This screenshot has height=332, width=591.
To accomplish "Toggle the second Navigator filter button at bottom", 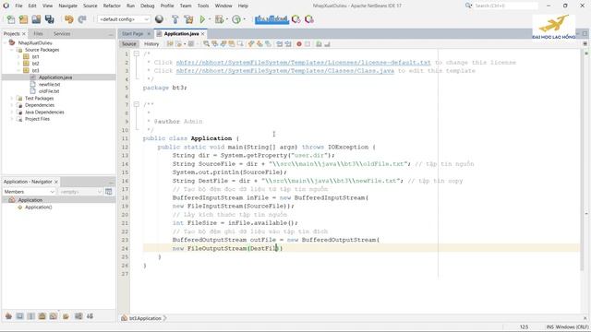I will click(19, 316).
